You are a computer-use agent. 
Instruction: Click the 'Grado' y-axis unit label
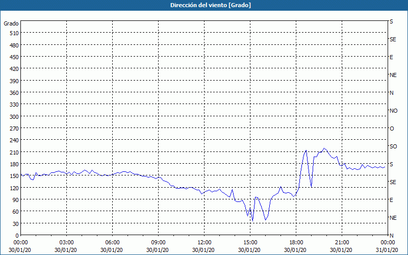coord(11,23)
